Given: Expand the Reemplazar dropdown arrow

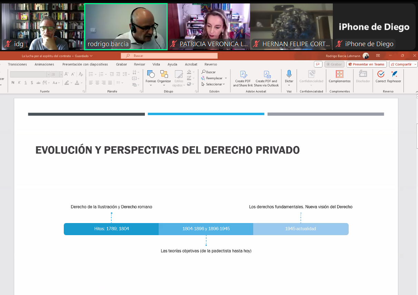Looking at the screenshot, I should pyautogui.click(x=226, y=78).
